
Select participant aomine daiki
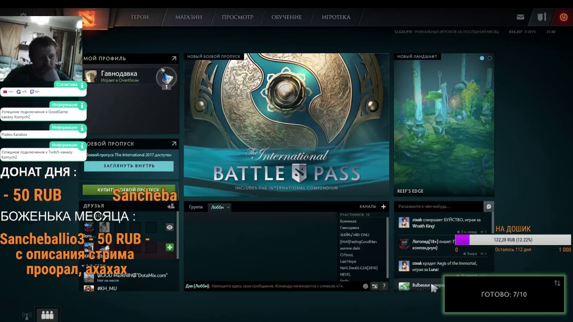tap(350, 248)
